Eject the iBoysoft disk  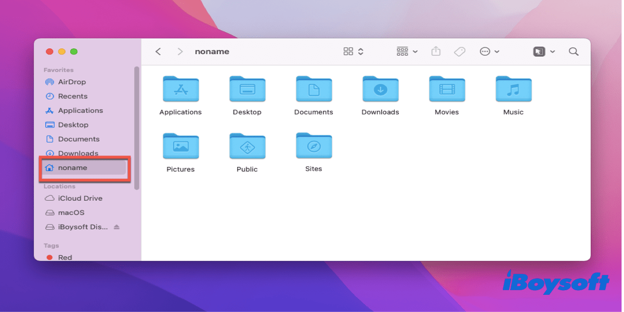tap(116, 227)
